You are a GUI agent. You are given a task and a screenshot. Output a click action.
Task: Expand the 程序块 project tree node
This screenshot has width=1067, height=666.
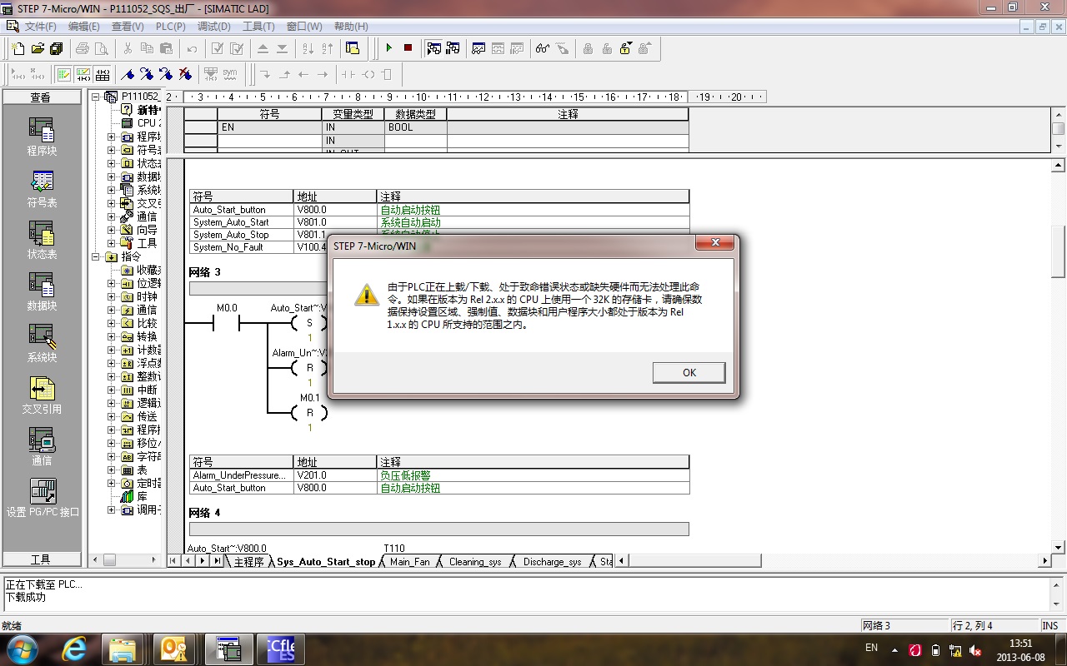(112, 137)
